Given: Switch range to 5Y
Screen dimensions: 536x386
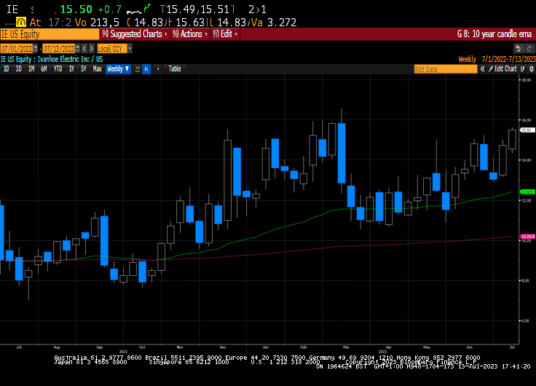Looking at the screenshot, I should coord(83,68).
